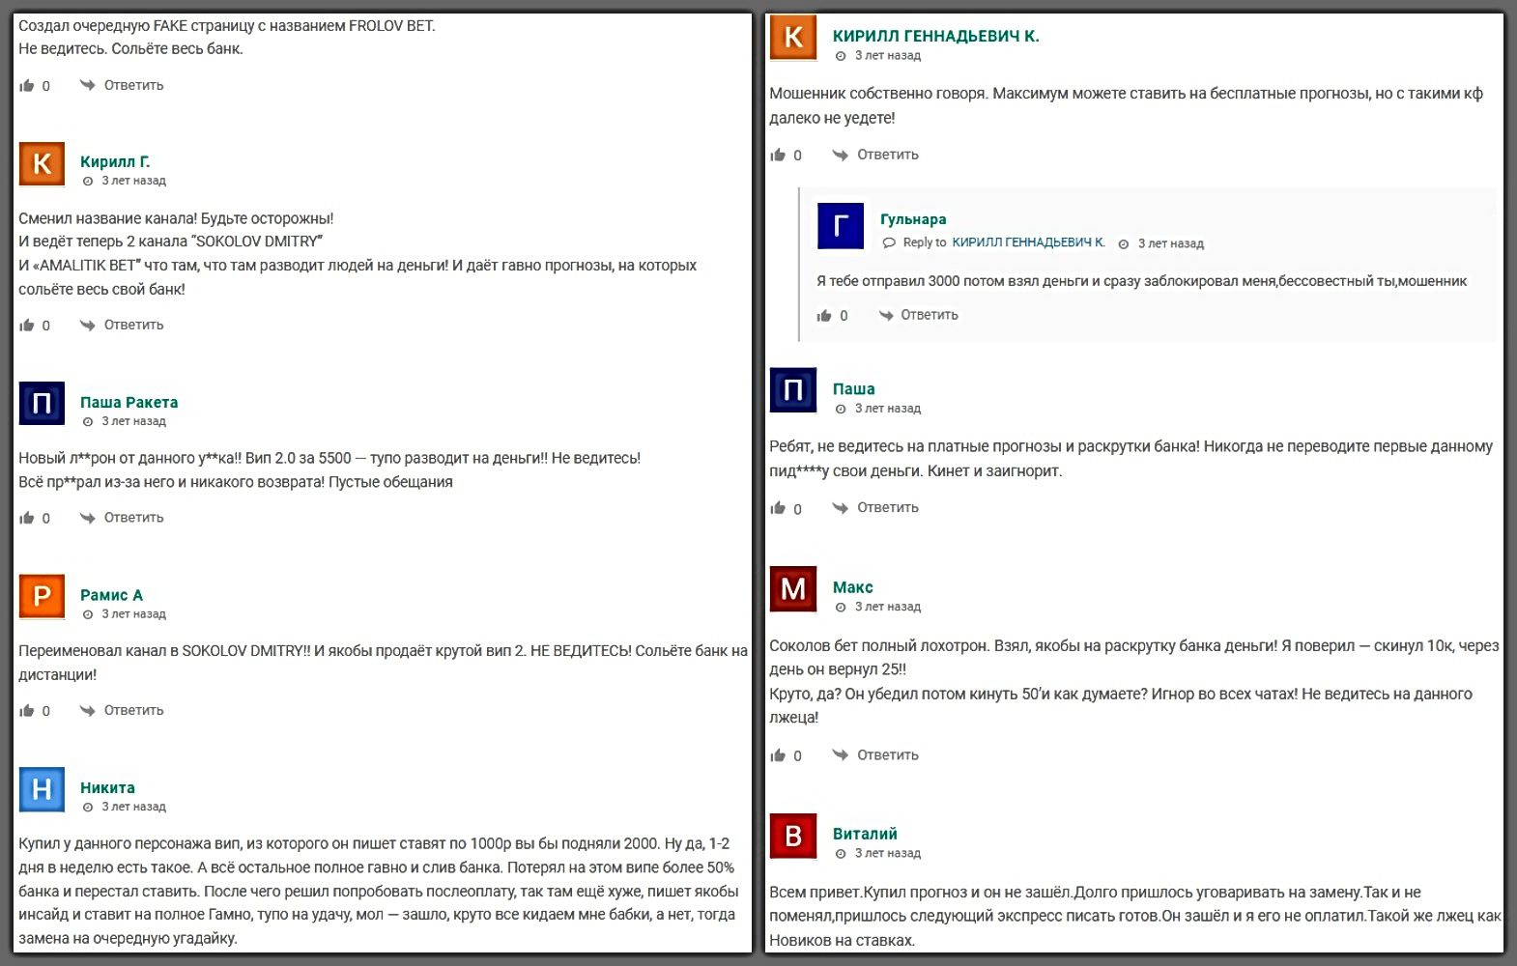Open КИРИЛЛ ГЕННАДЬЕВИЧ К. avatar

(793, 38)
